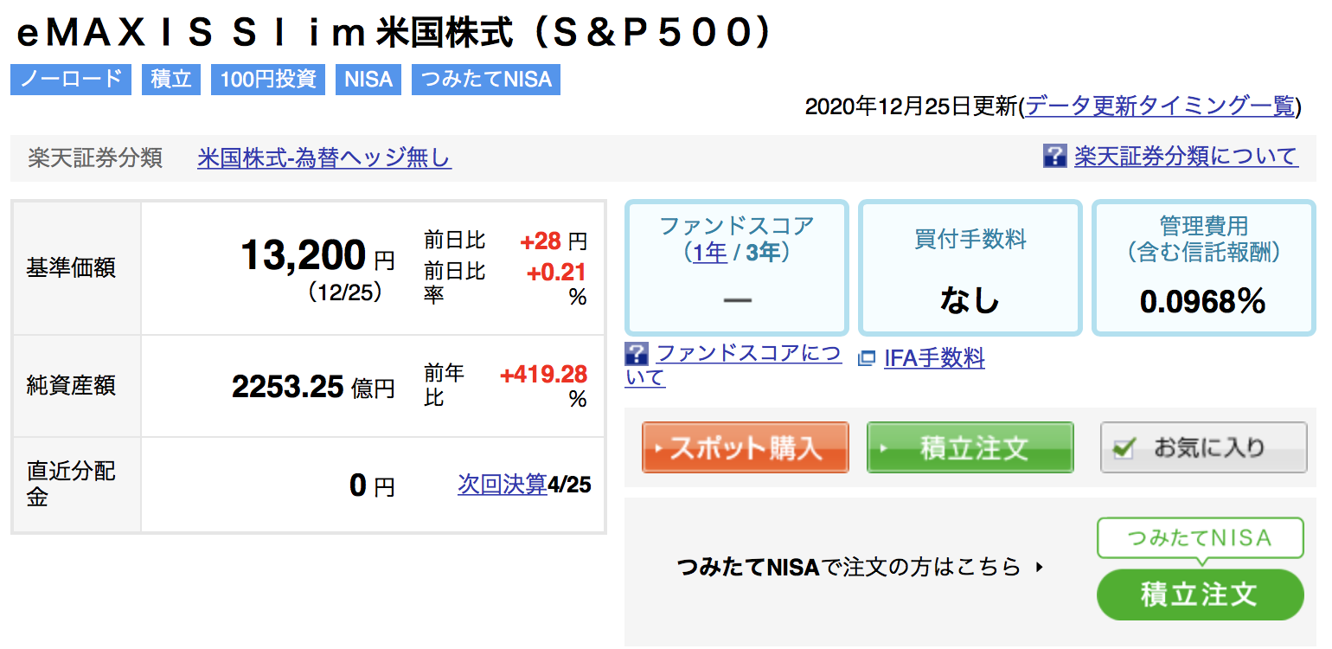Open the 次回決算 link
The width and height of the screenshot is (1332, 649).
click(x=503, y=485)
